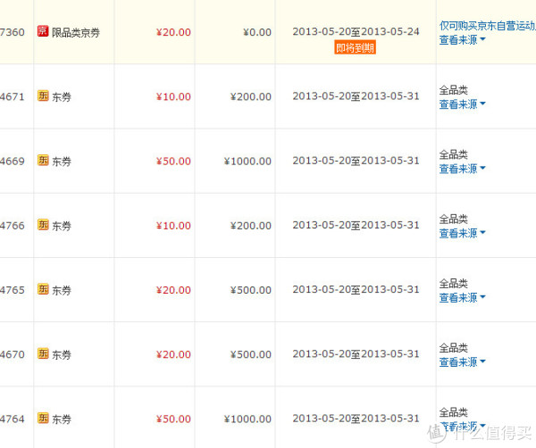Image resolution: width=536 pixels, height=448 pixels.
Task: Click the validity date in row 4766
Action: click(x=356, y=226)
